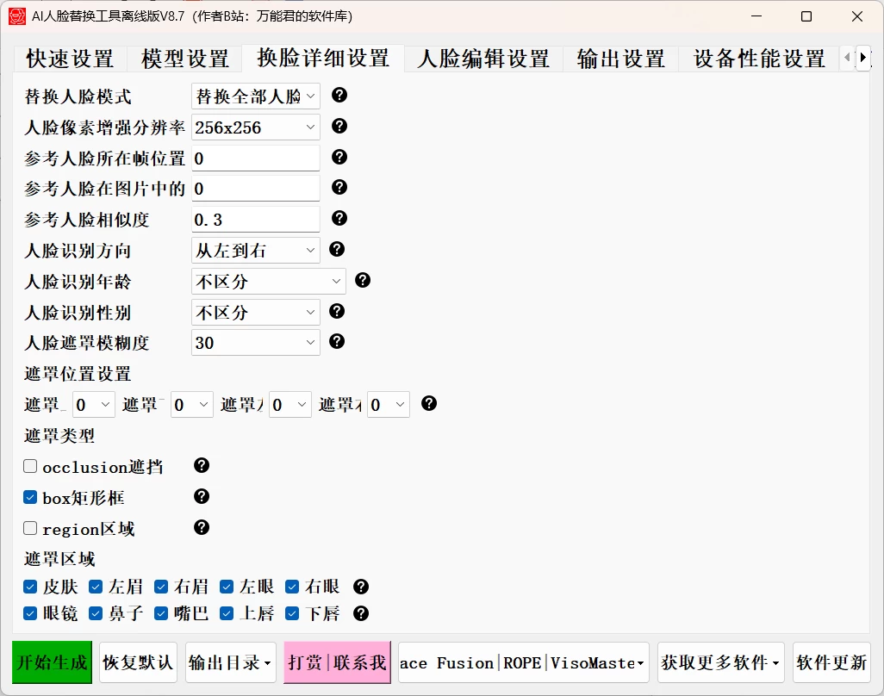
Task: Click the rose app logo in title bar
Action: 16,16
